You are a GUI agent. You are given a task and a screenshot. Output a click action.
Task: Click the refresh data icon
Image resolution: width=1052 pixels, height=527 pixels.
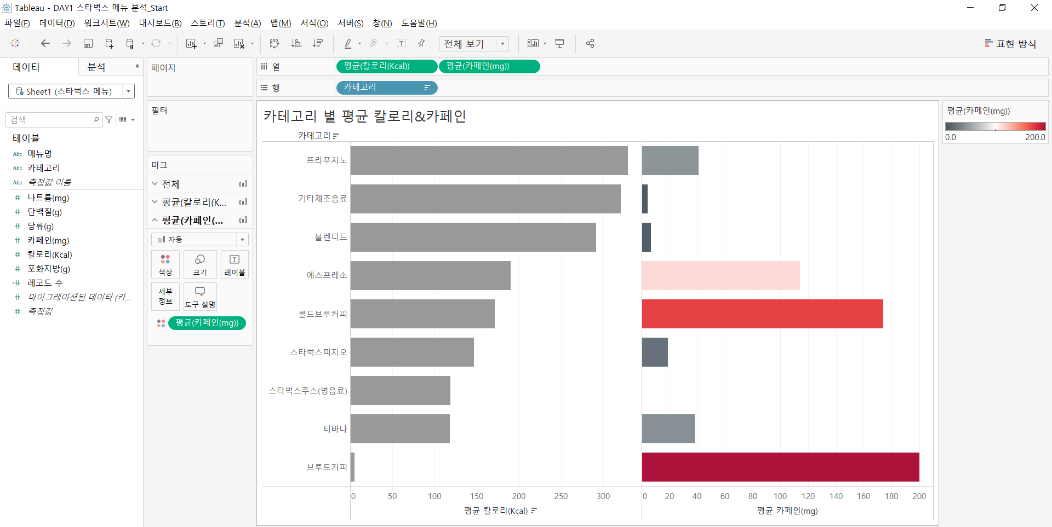[156, 43]
